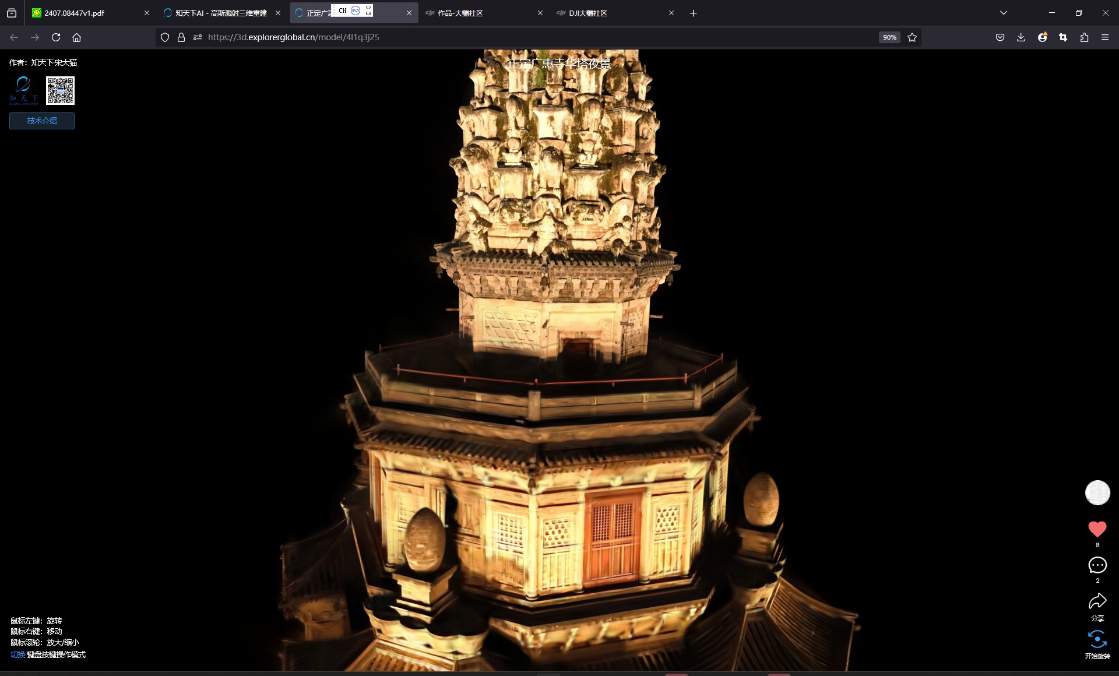View site security lock information
The width and height of the screenshot is (1119, 676).
tap(181, 37)
